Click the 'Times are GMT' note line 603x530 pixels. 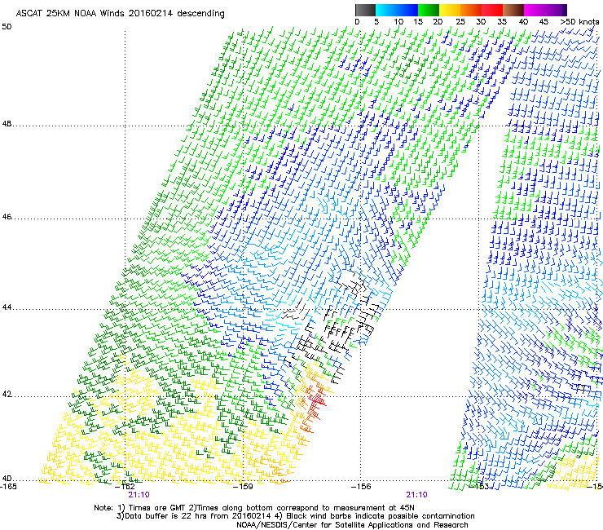pyautogui.click(x=254, y=508)
